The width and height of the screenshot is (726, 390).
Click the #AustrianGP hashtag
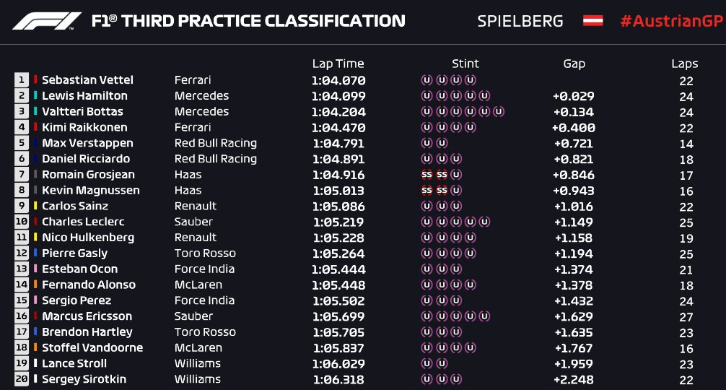pos(671,22)
